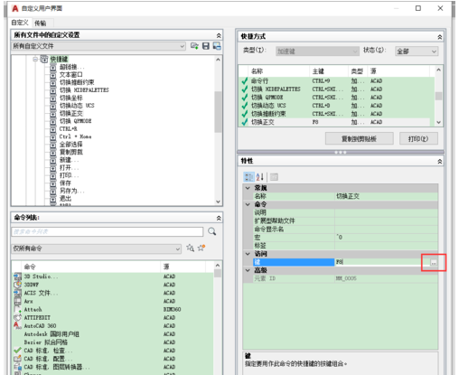Collapse the 常规 properties section
The width and height of the screenshot is (459, 375).
tap(248, 188)
